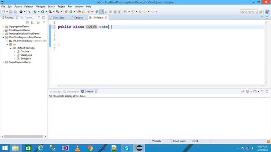The image size is (271, 152).
Task: Click the editor horizontal scrollbar
Action: (161, 86)
